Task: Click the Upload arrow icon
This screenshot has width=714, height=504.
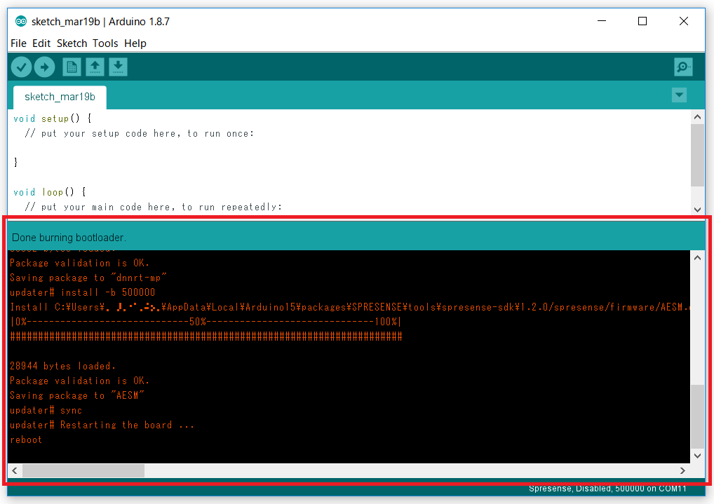Action: click(x=44, y=67)
